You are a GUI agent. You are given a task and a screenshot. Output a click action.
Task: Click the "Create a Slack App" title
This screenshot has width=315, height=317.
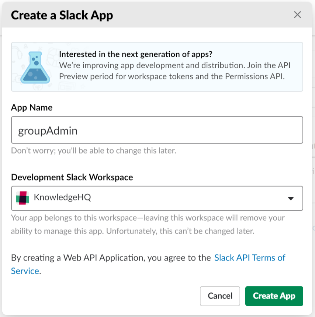pyautogui.click(x=62, y=15)
